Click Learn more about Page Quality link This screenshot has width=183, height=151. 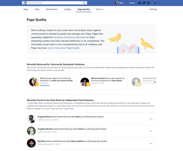[64, 48]
